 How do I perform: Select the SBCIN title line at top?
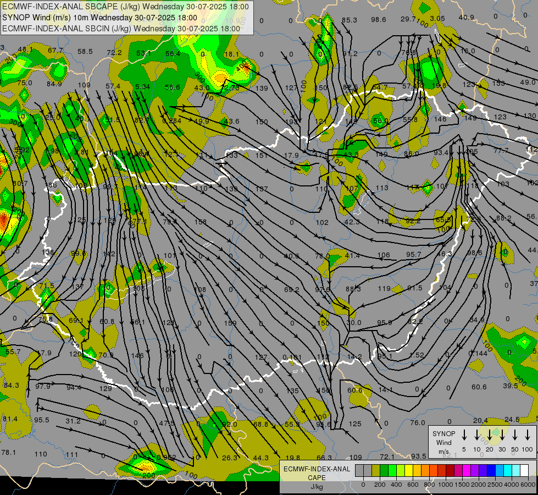[121, 29]
